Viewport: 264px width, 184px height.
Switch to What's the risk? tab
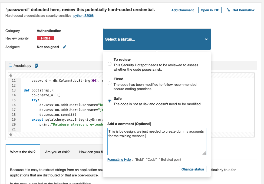[23, 152]
